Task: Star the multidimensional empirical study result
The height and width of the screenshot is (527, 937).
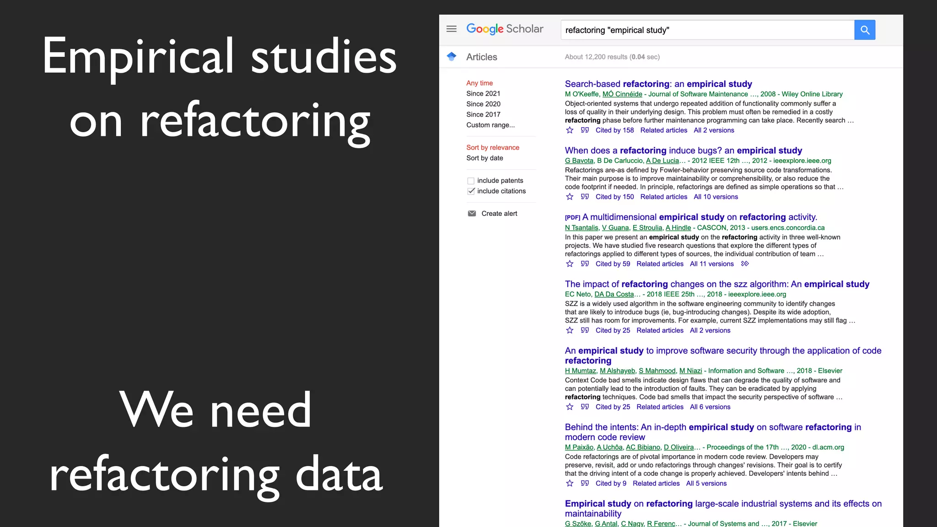Action: pyautogui.click(x=570, y=264)
